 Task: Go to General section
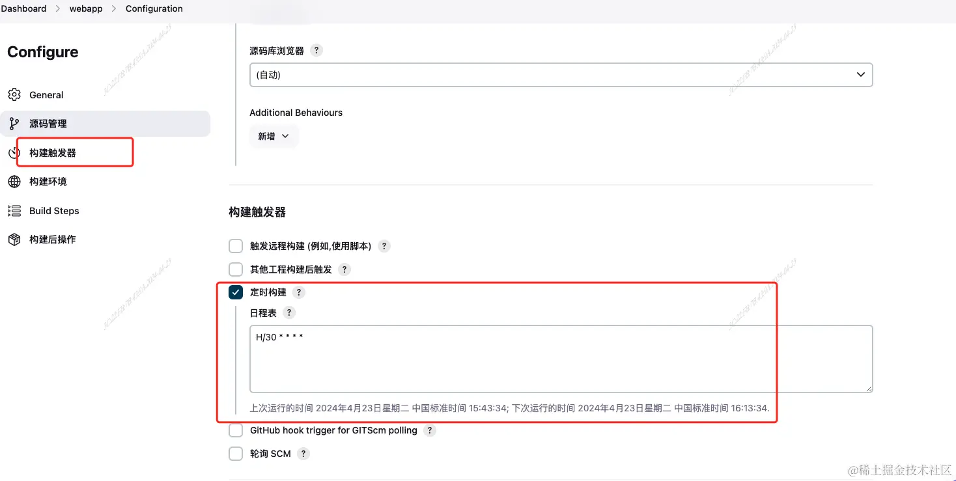105,95
